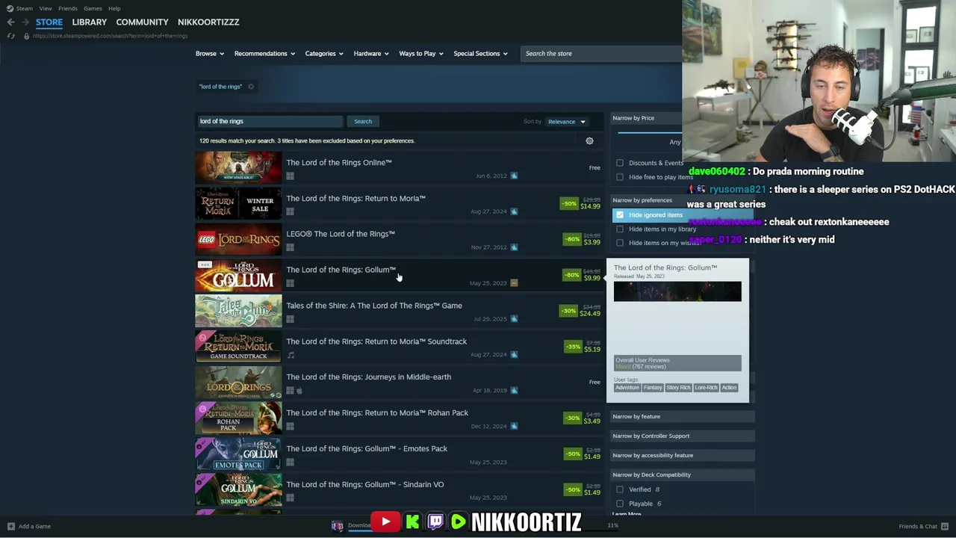Image resolution: width=956 pixels, height=538 pixels.
Task: Click the Steam Deck icon beside Jun 6, 2012
Action: (x=514, y=176)
